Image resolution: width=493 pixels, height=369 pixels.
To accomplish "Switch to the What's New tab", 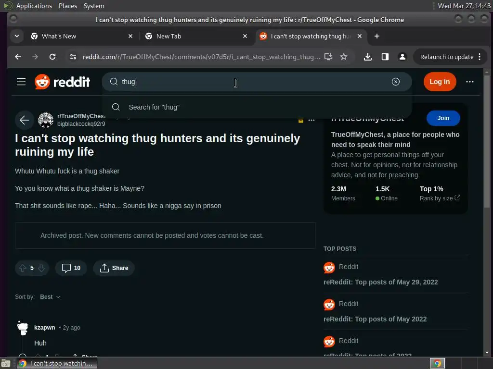I will [x=81, y=36].
